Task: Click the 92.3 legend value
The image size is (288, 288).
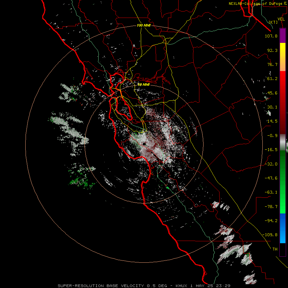Action: click(x=272, y=50)
